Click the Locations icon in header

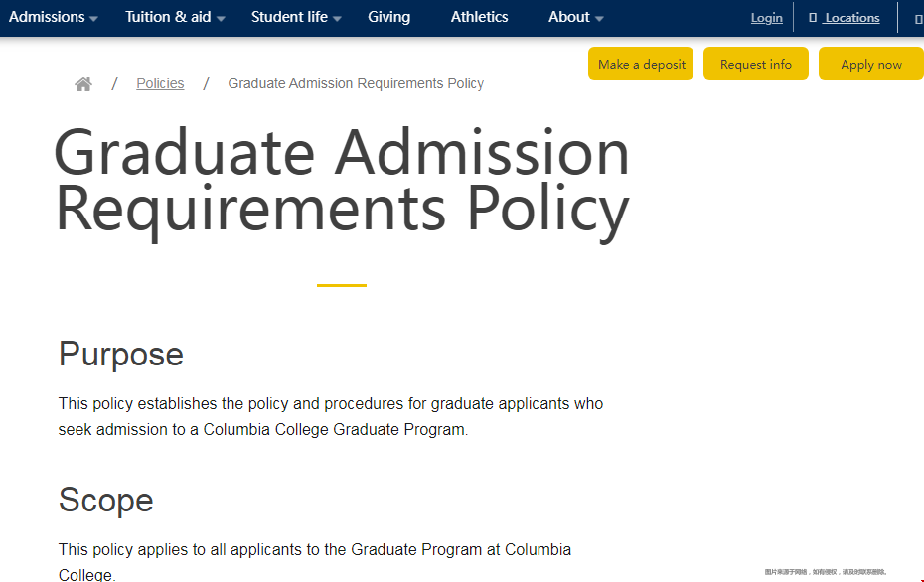coord(813,18)
